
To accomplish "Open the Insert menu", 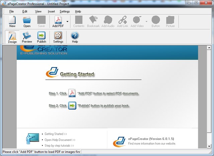I will click(x=51, y=11).
